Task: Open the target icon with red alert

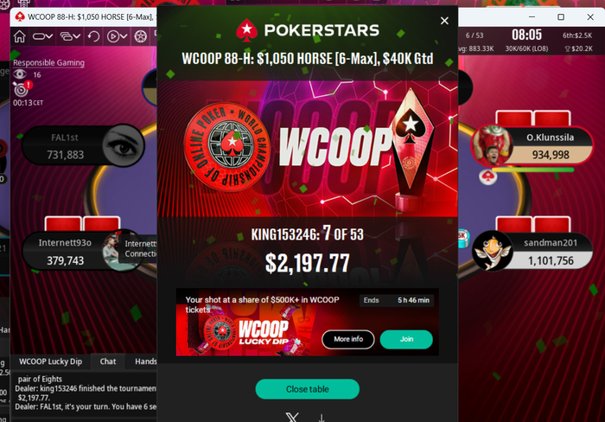Action: [x=22, y=89]
